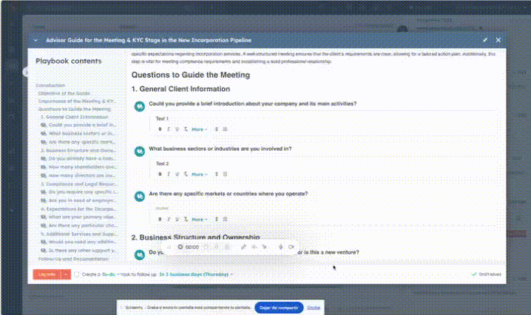Clear formatting in the specific markets answer toolbar

pos(186,219)
